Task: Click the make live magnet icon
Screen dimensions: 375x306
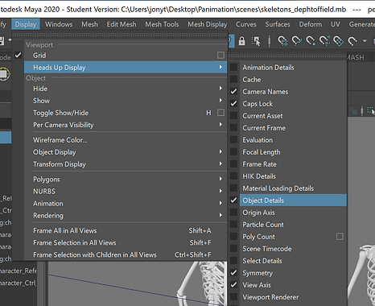Action: (x=352, y=41)
